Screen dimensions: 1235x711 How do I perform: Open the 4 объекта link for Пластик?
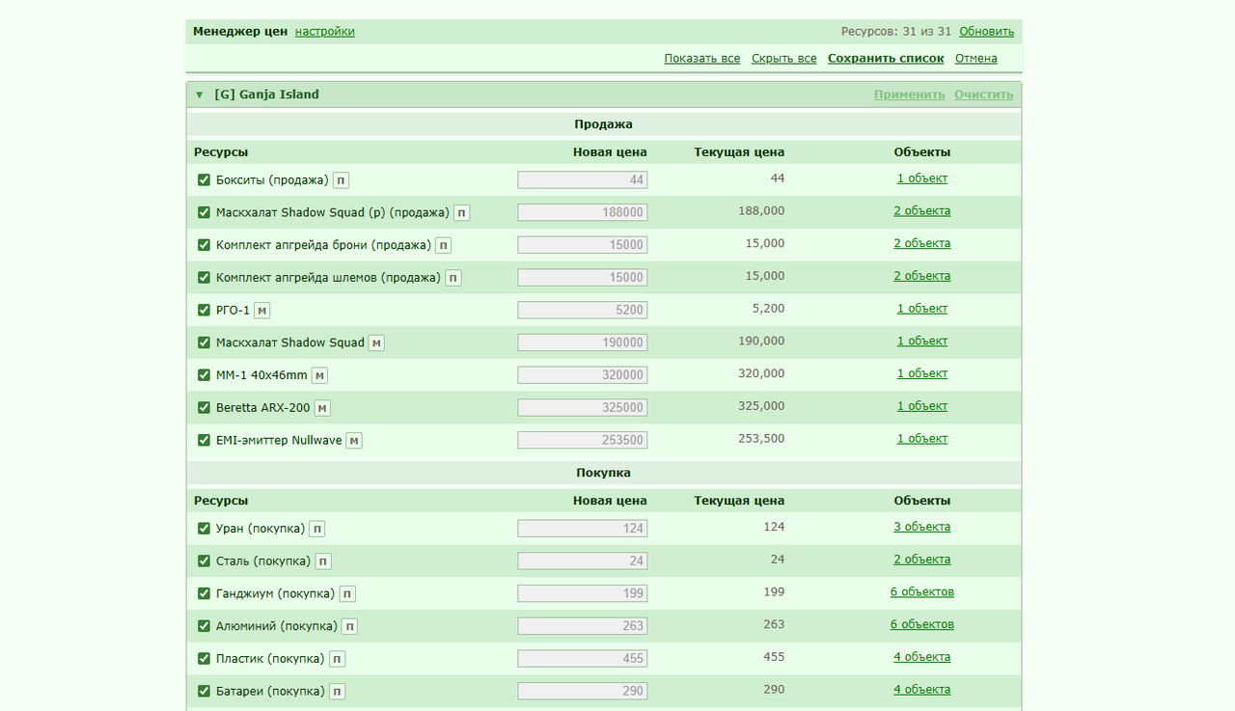tap(922, 657)
